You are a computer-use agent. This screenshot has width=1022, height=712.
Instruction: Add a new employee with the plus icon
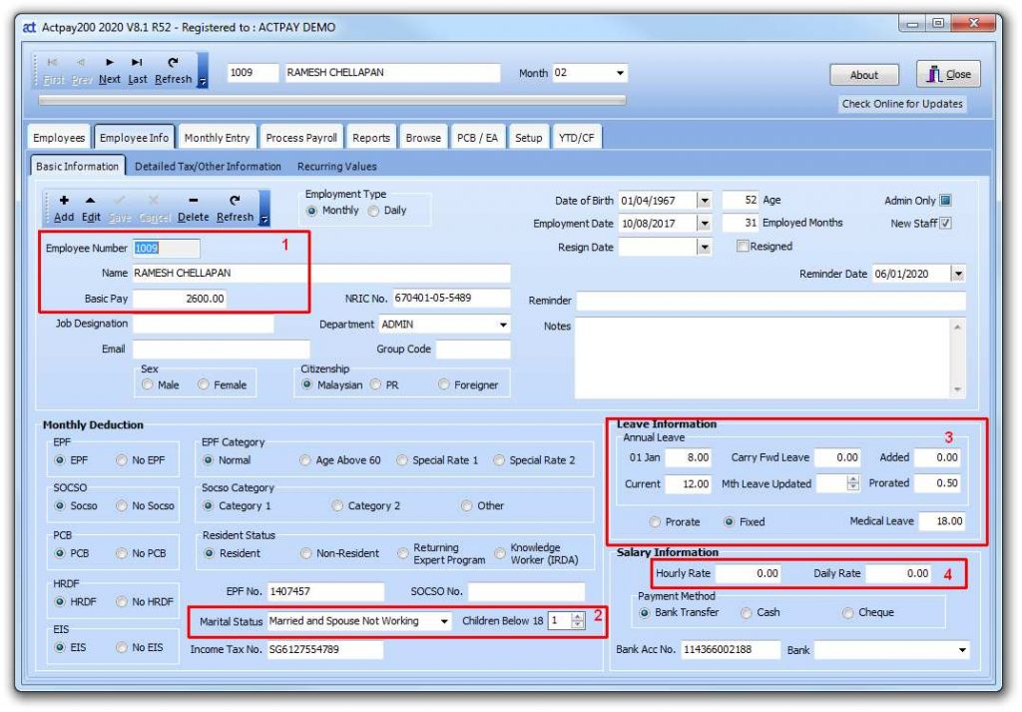tap(65, 205)
